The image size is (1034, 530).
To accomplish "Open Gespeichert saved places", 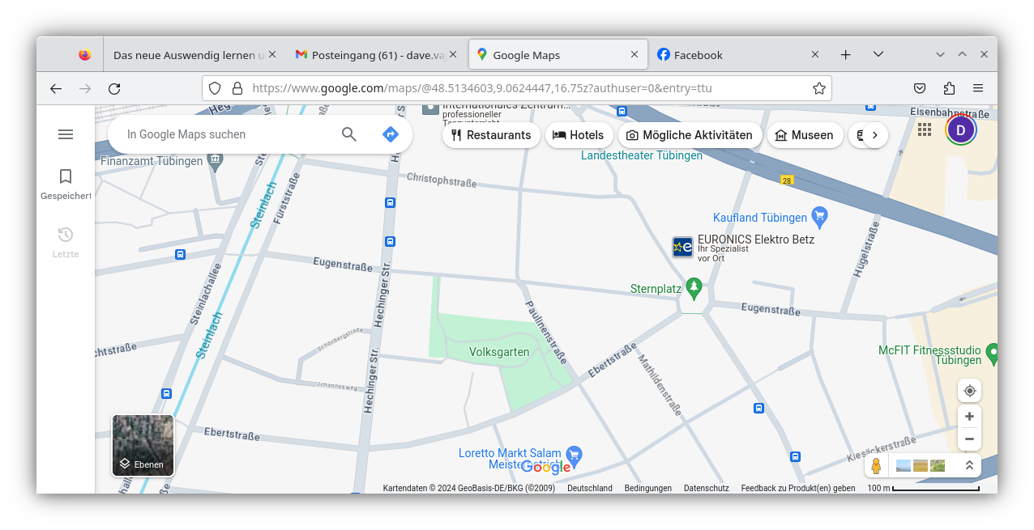I will 66,184.
